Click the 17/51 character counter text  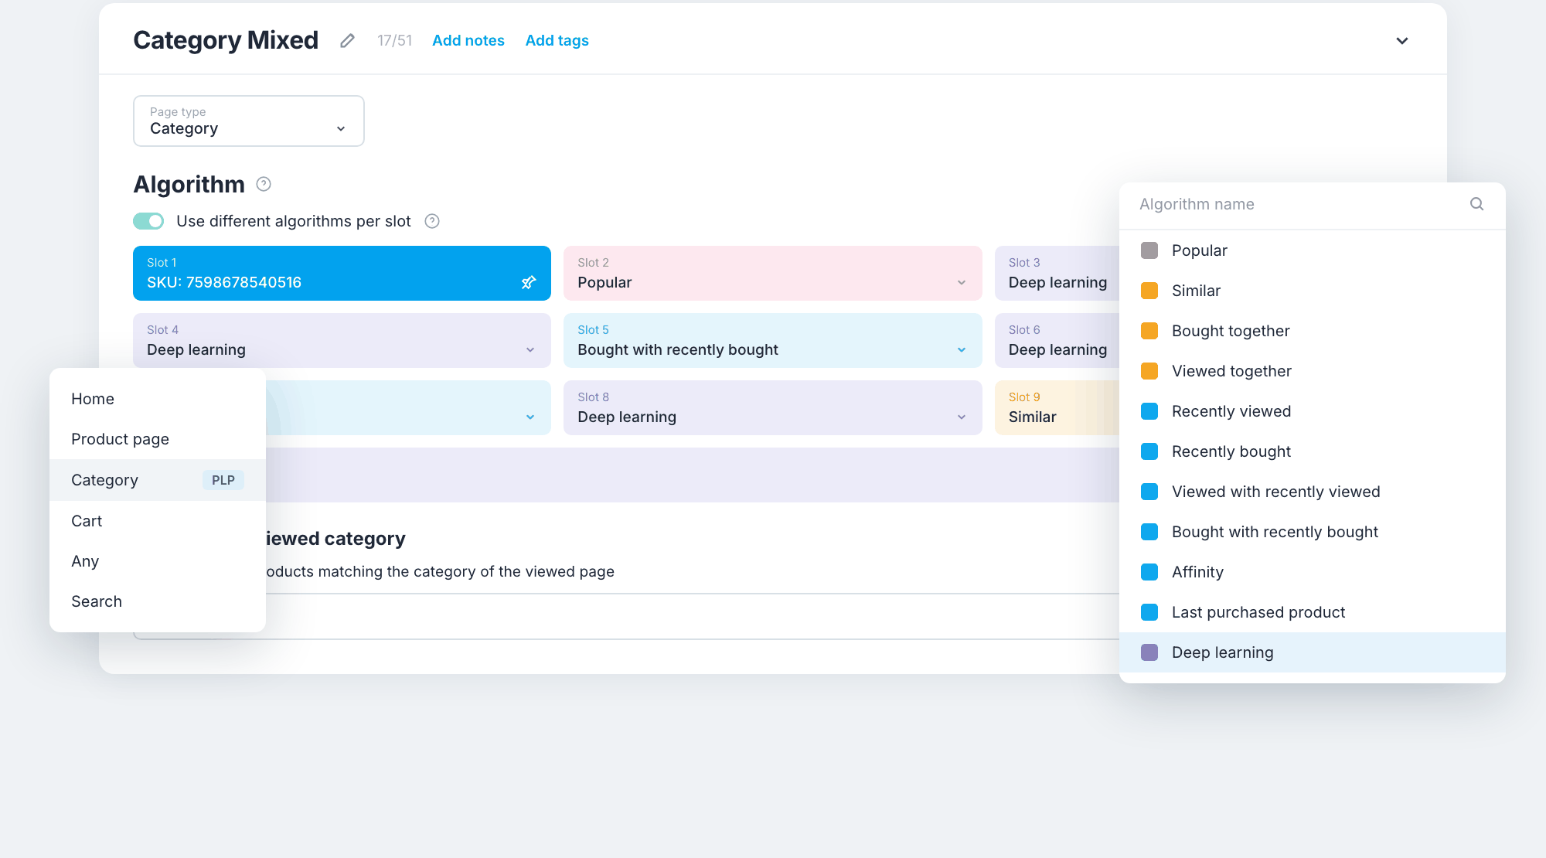coord(394,40)
